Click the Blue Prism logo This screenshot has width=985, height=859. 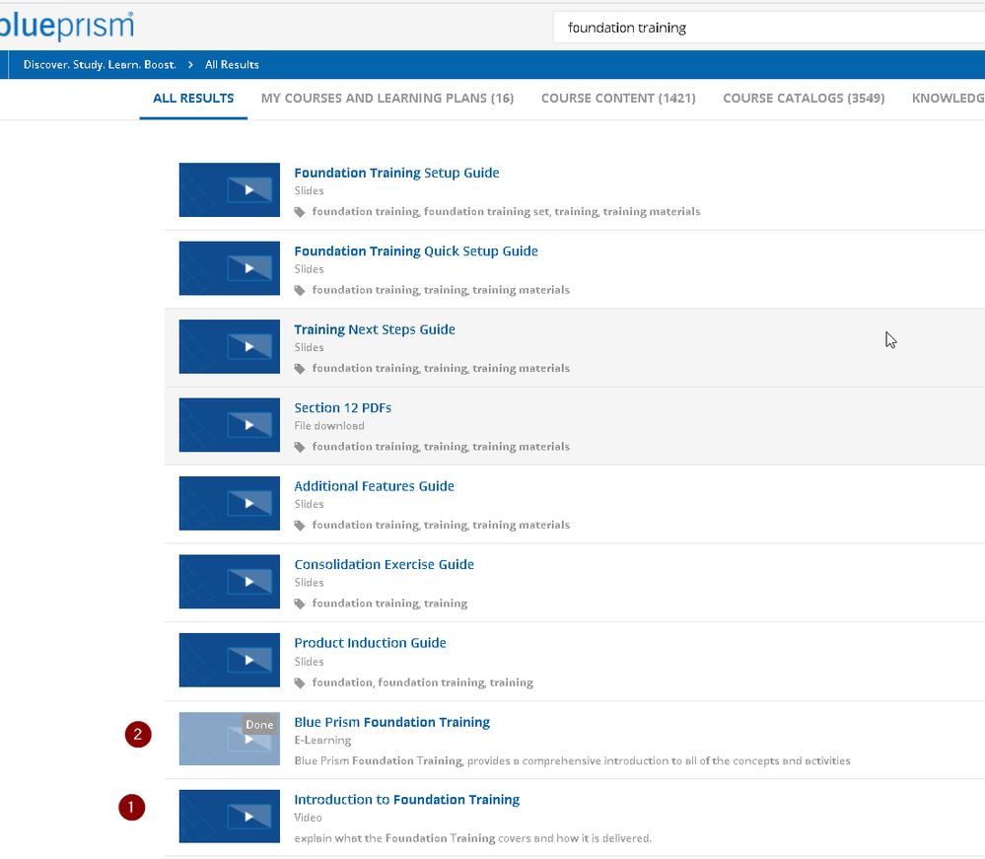tap(66, 26)
